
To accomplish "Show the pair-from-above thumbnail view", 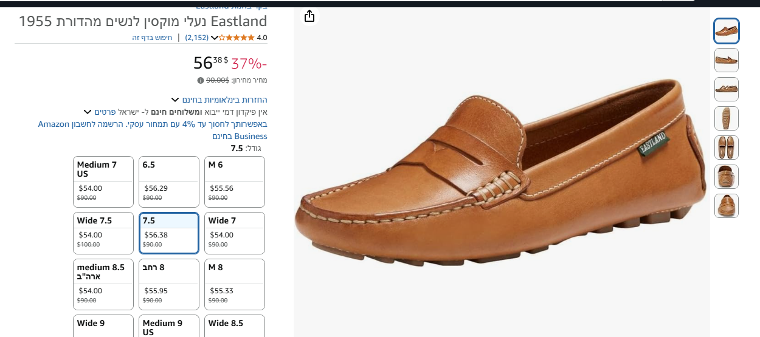I will [x=726, y=148].
